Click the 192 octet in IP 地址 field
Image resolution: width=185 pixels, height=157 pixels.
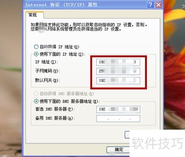tap(102, 62)
